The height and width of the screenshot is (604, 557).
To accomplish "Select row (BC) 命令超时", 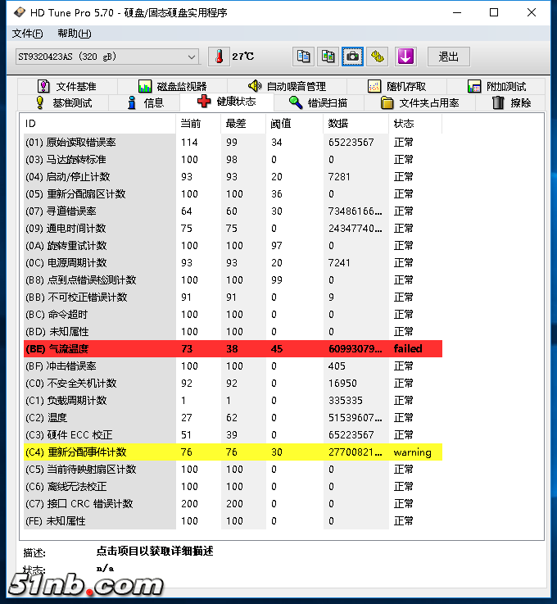I will [x=233, y=315].
